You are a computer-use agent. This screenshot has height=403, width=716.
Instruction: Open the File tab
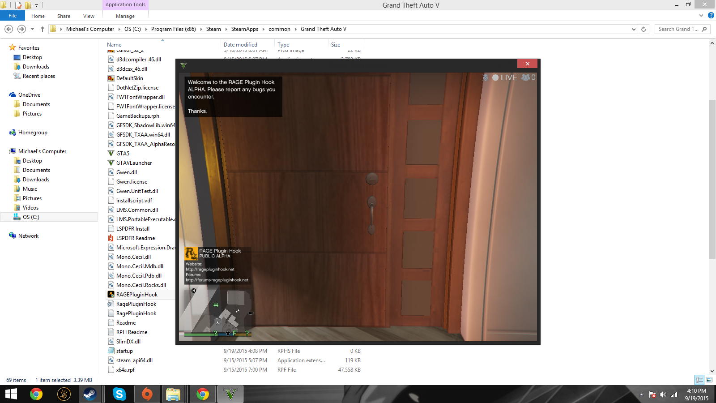pos(13,16)
